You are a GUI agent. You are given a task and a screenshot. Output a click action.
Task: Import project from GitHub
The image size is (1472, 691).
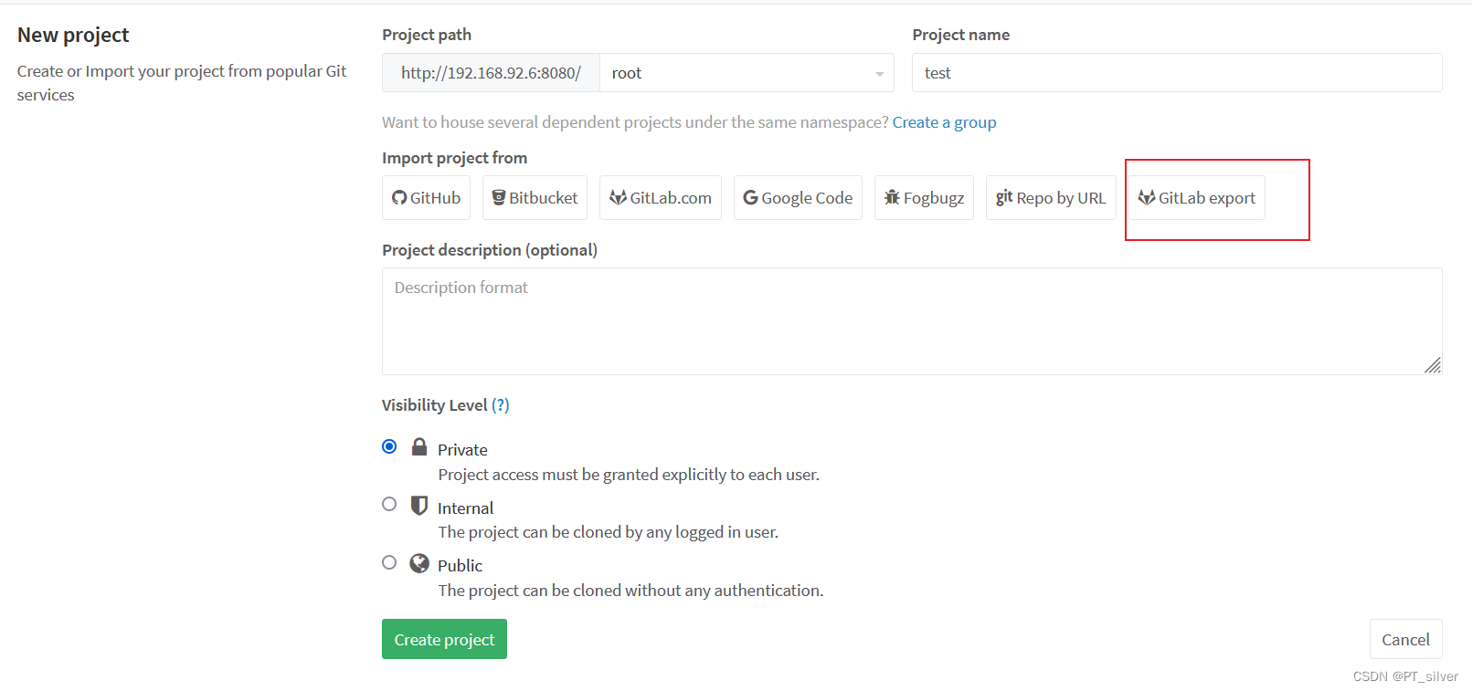(426, 198)
